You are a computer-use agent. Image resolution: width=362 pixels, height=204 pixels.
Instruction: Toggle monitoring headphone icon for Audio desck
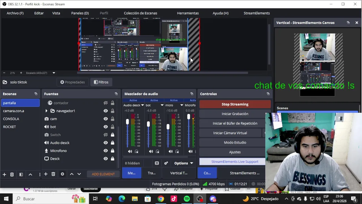pyautogui.click(x=137, y=152)
